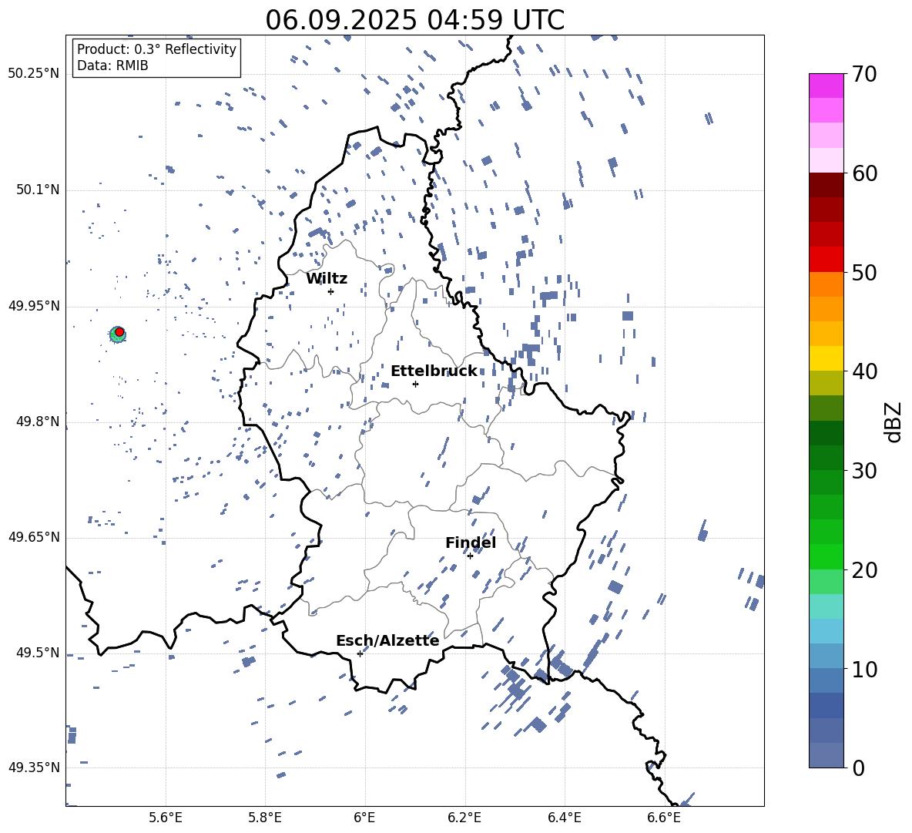Viewport: 912px width, 833px height.
Task: Click the Product: 0.3° Reflectivity text
Action: (x=156, y=49)
